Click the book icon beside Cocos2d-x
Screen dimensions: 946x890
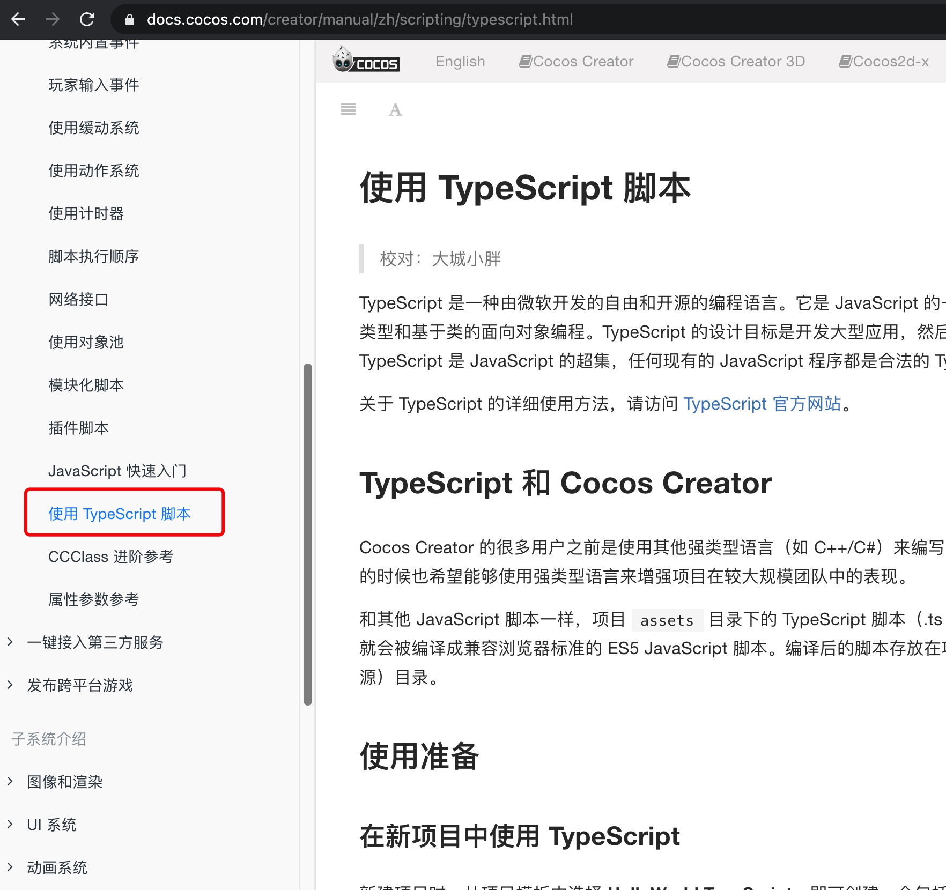tap(846, 61)
